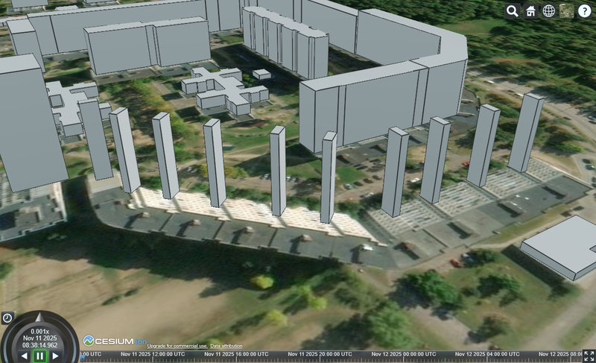Jump timeline to Nov 11 12:00:00 UTC
The width and height of the screenshot is (596, 363).
[121, 356]
